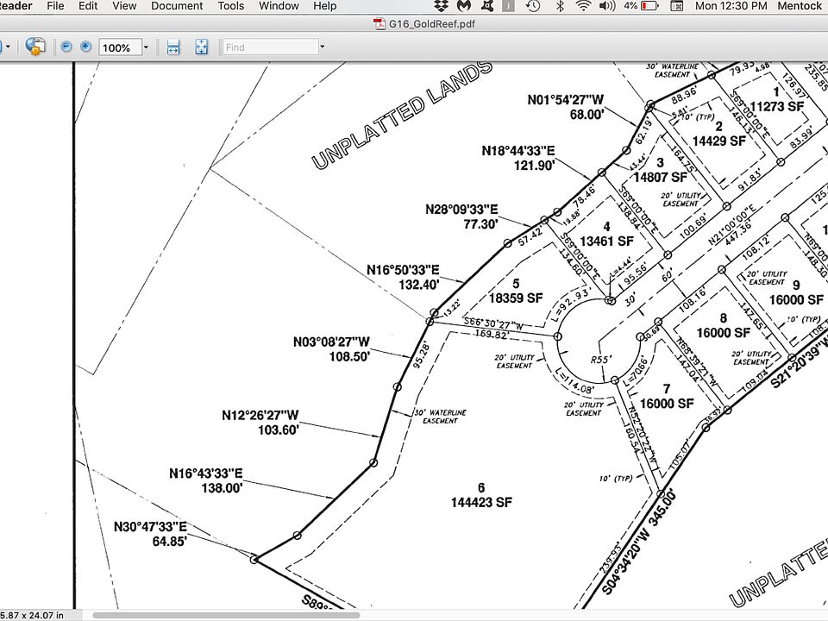The height and width of the screenshot is (621, 828).
Task: Click lot 3 area text 14807 SF
Action: [x=661, y=177]
